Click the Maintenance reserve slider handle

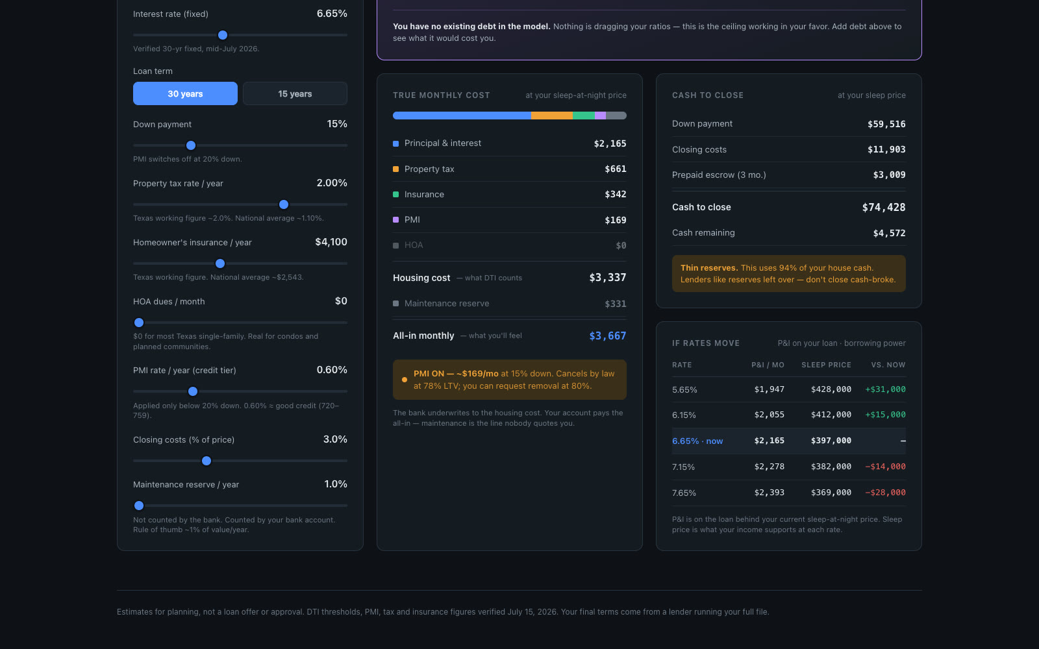pyautogui.click(x=139, y=506)
